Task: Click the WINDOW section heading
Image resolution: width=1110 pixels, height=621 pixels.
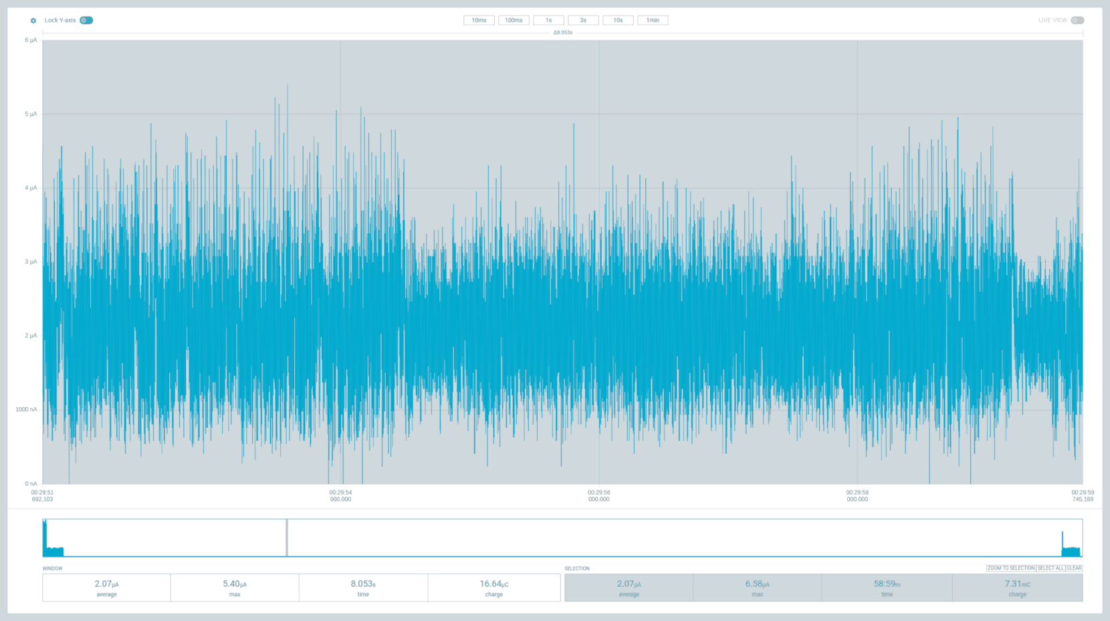Action: (x=52, y=569)
